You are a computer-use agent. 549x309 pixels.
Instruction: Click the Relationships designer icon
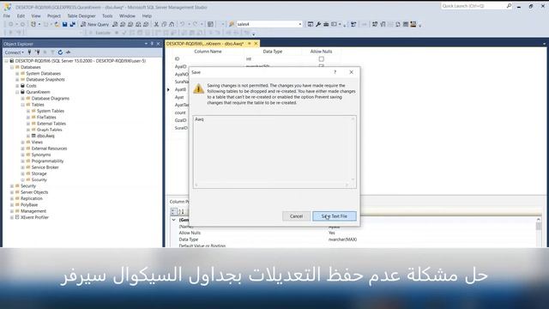375,24
